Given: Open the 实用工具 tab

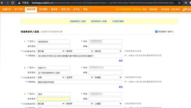Looking at the screenshot, I should pos(65,9).
